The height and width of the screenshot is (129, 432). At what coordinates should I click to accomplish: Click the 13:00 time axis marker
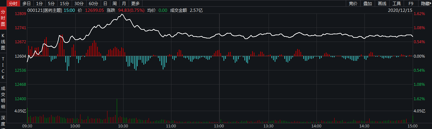219,126
